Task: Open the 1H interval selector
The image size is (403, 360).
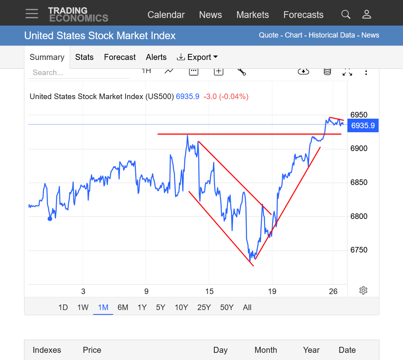Action: coord(146,71)
